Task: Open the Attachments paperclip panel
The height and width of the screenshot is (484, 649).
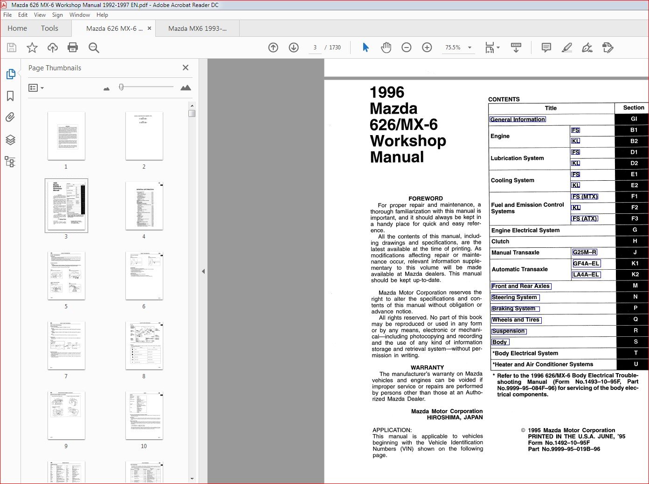Action: pos(10,117)
